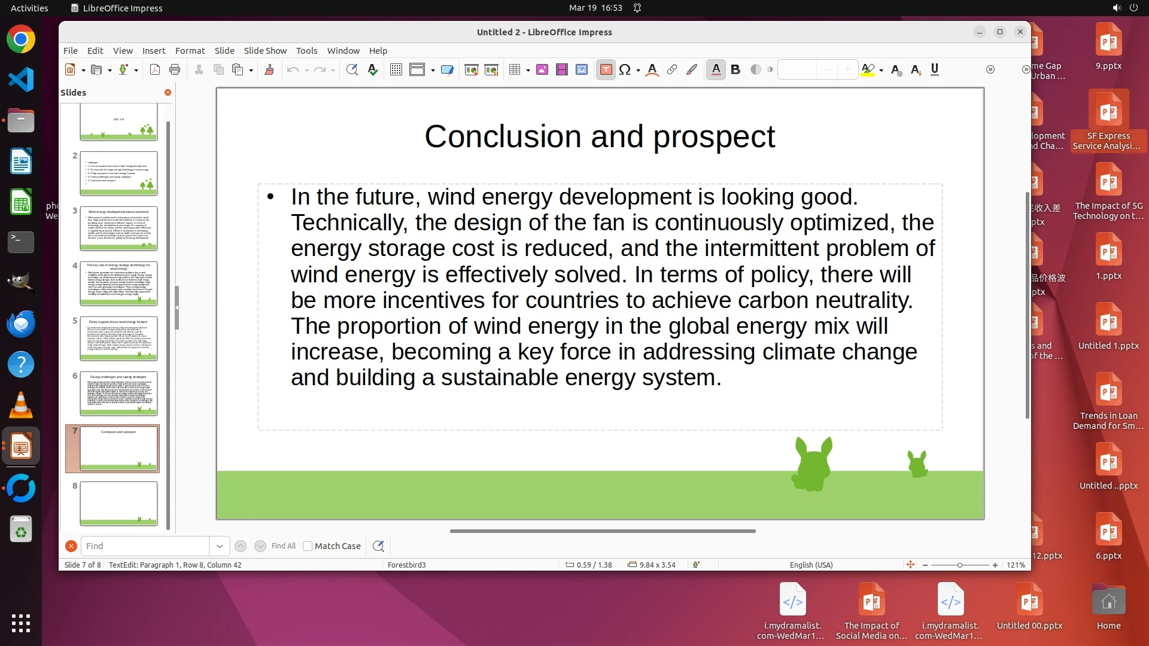Toggle the Underline button
This screenshot has width=1149, height=646.
click(935, 70)
